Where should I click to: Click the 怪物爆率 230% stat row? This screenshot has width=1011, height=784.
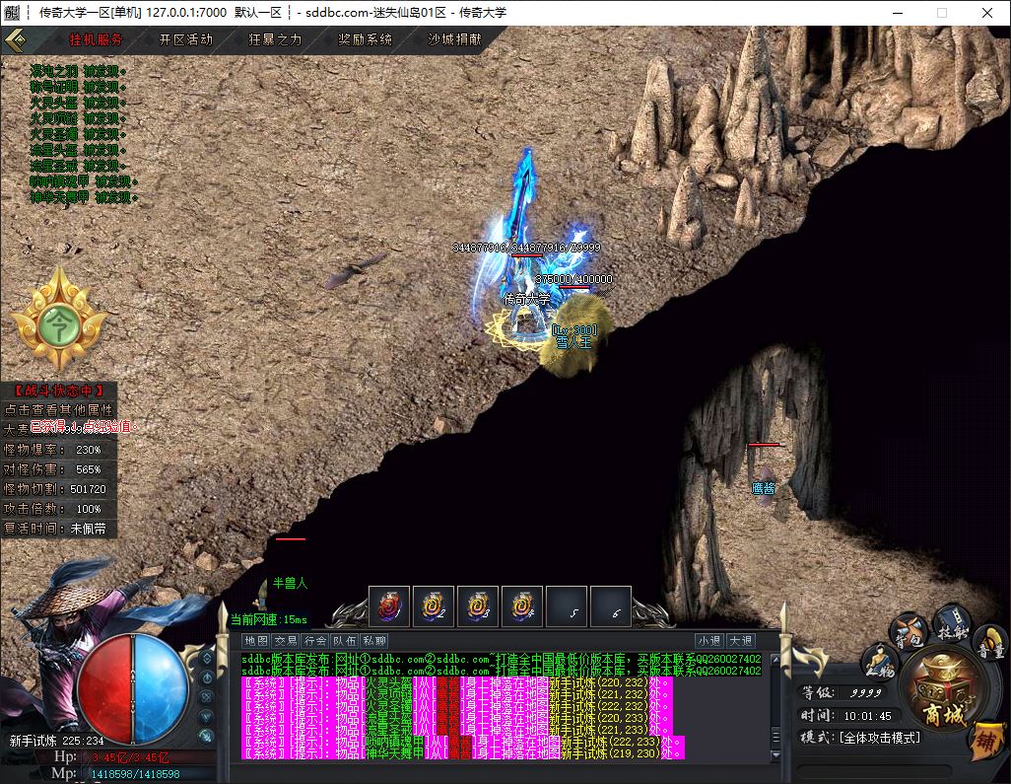coord(59,449)
